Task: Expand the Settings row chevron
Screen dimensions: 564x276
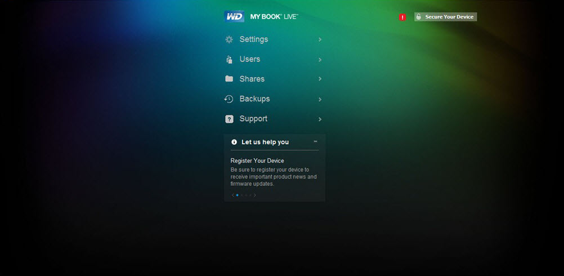Action: click(x=320, y=39)
